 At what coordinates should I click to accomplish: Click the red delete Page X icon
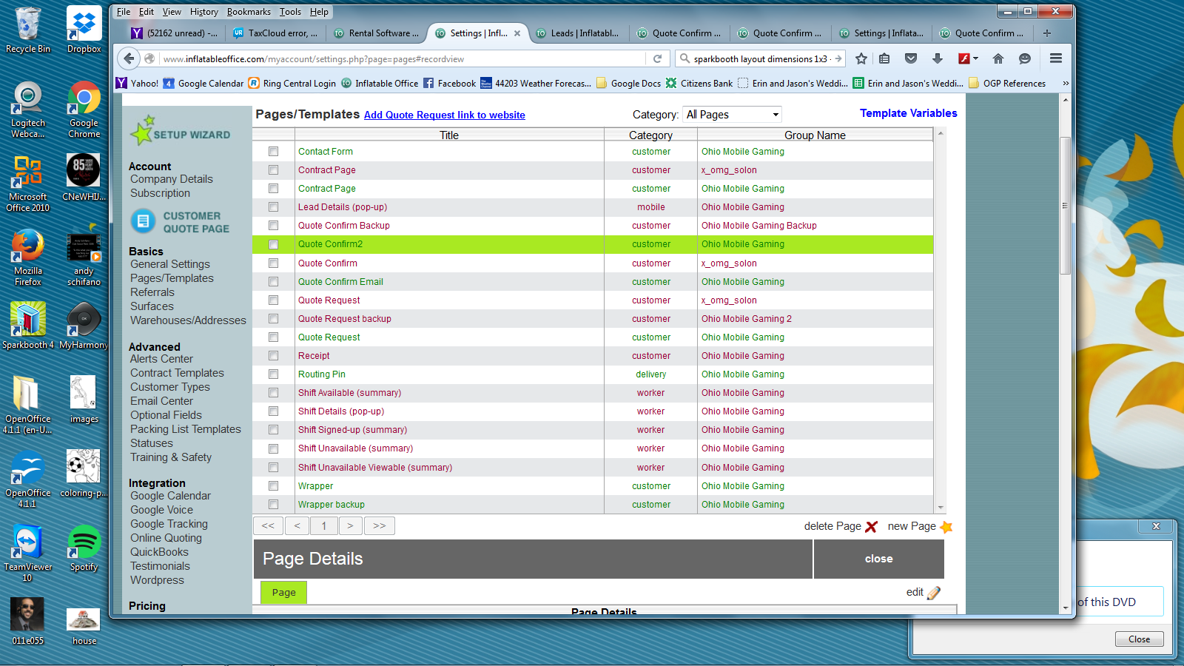click(871, 527)
